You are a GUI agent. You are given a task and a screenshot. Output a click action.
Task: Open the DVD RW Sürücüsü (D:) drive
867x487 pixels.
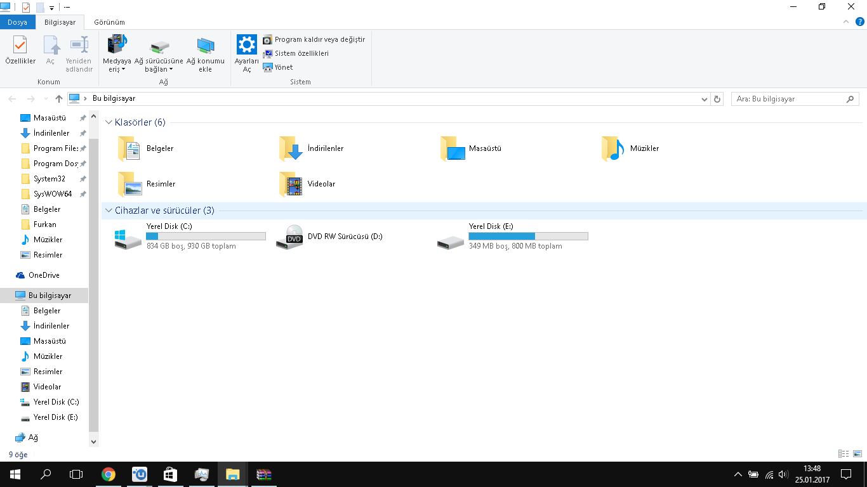tap(290, 237)
